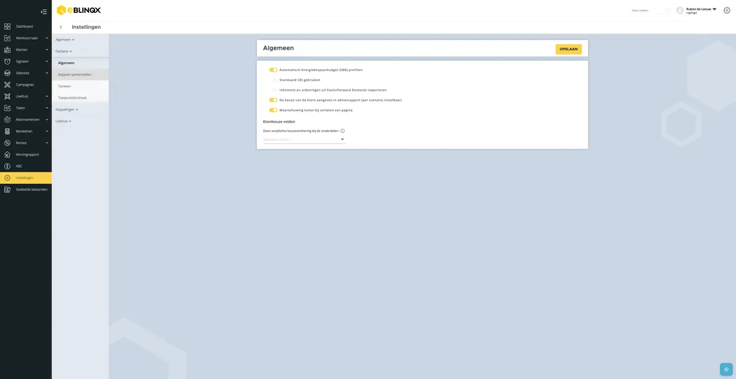Expand the Koppelingen settings section
This screenshot has height=379, width=736.
pos(67,110)
